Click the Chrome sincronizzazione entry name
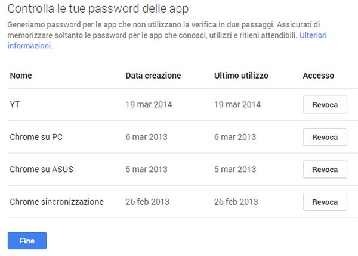The width and height of the screenshot is (358, 256). coord(57,202)
